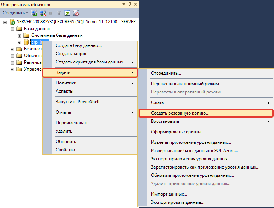Viewport: 274px width, 208px height.
Task: Click the green Refresh toolbar icon
Action: coord(67,13)
